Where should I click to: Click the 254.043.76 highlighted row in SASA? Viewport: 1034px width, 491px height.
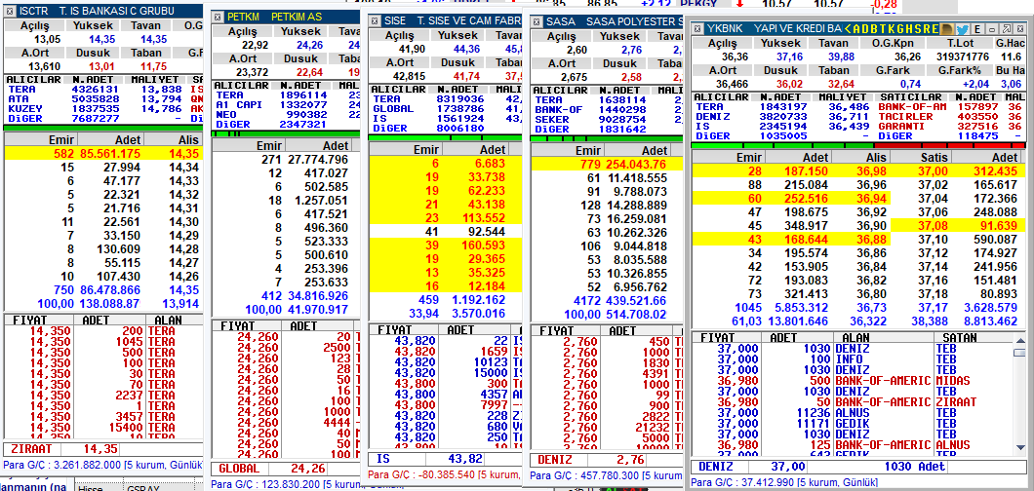tap(607, 165)
